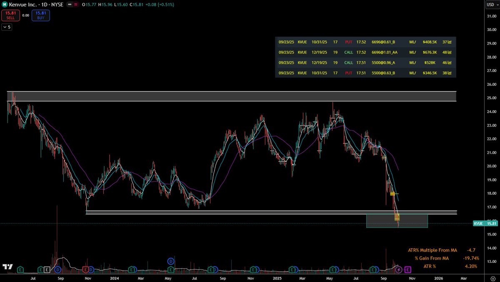Open chart icon in the $346.5K row
The image size is (500, 282).
pos(450,73)
